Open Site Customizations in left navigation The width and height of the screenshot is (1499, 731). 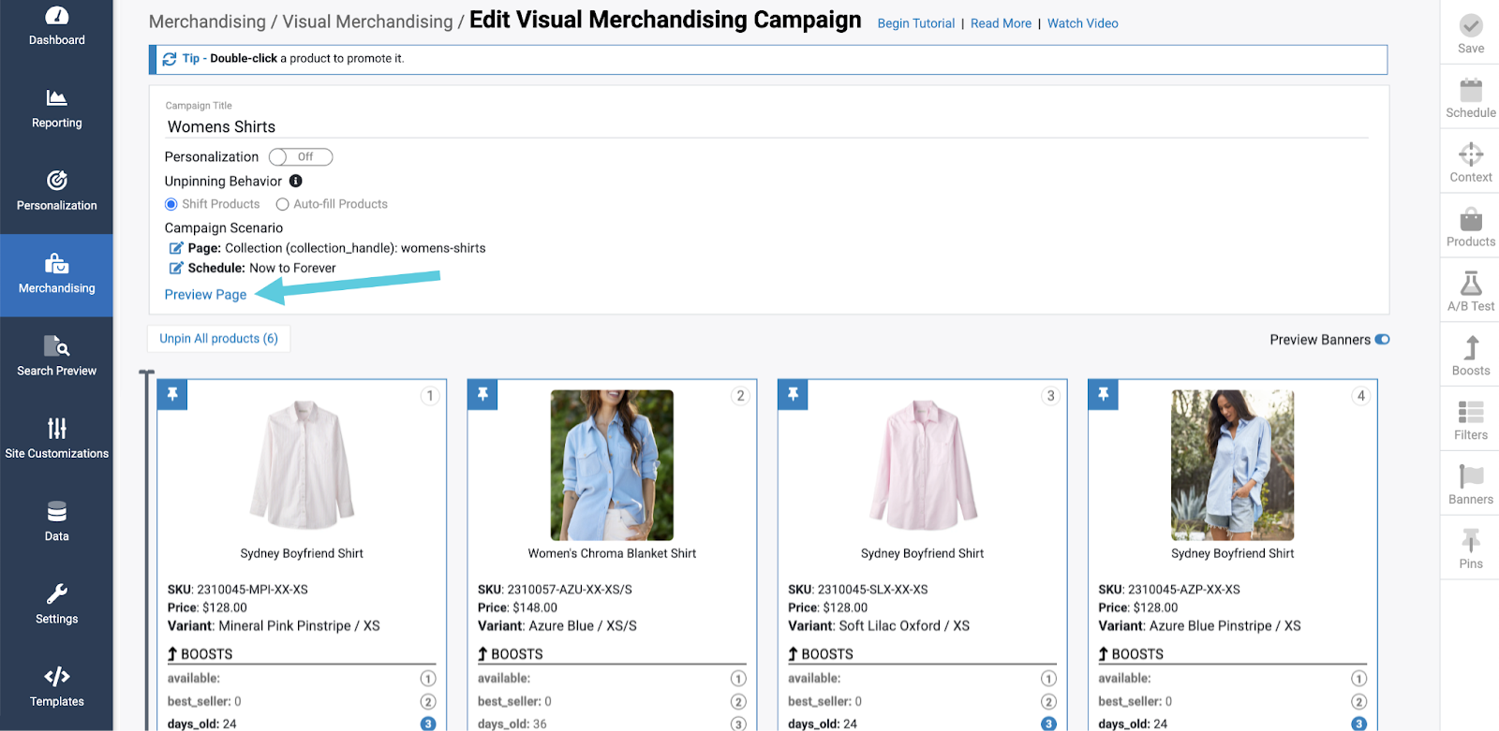tap(56, 439)
